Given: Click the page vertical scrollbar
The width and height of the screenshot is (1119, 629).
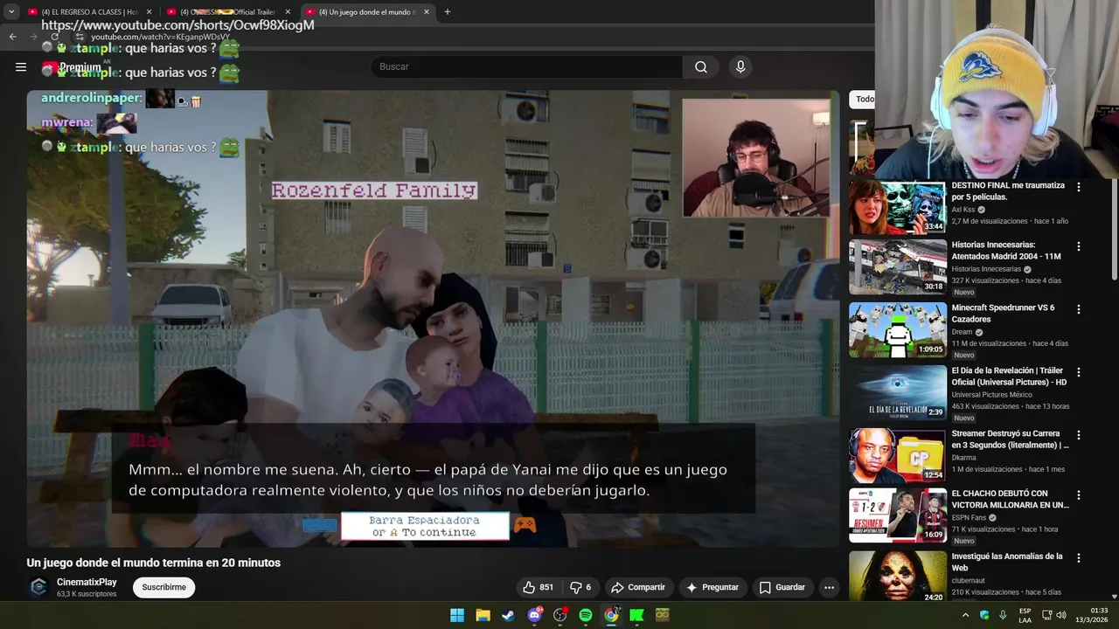Looking at the screenshot, I should tap(1114, 227).
